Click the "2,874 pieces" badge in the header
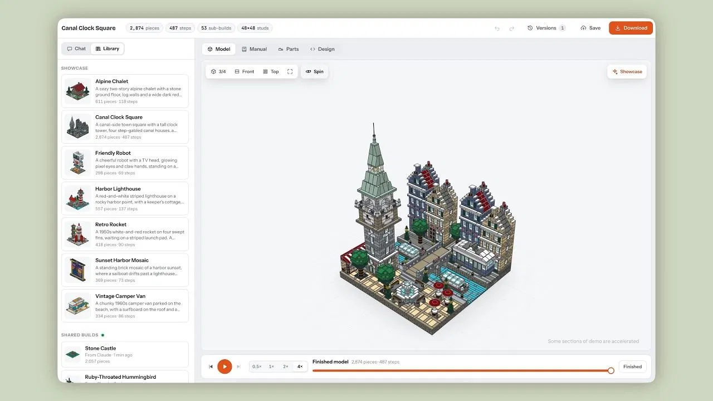The height and width of the screenshot is (401, 713). click(x=145, y=28)
